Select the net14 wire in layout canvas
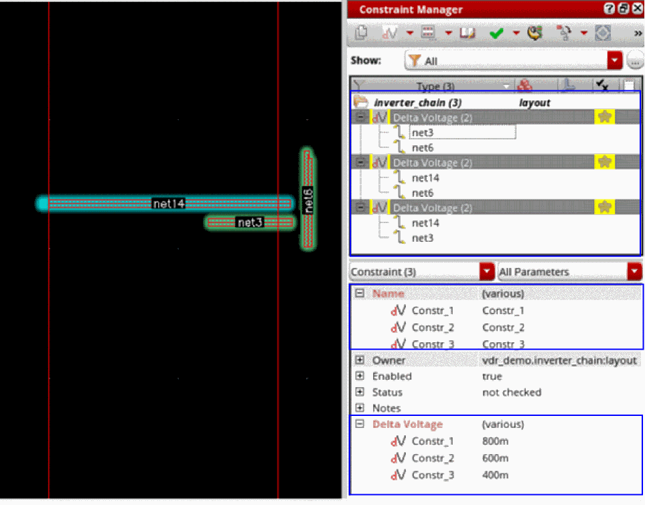645x505 pixels. click(165, 204)
